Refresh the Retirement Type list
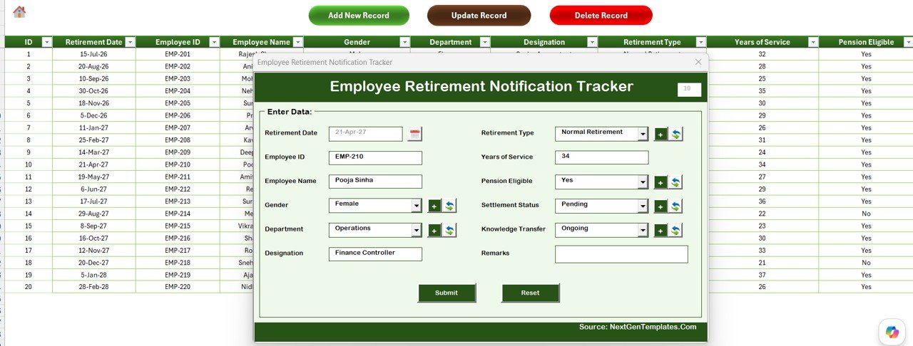Screen dimensions: 913x346 675,134
